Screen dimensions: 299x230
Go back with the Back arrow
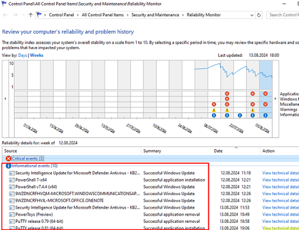pos(5,15)
